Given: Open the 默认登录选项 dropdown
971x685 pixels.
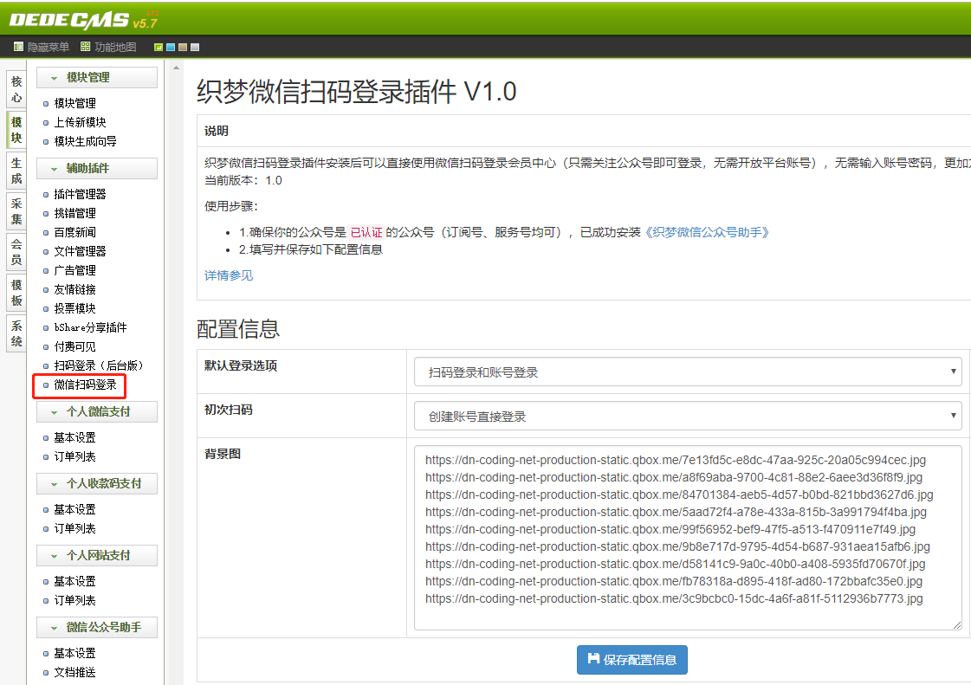Looking at the screenshot, I should tap(688, 372).
